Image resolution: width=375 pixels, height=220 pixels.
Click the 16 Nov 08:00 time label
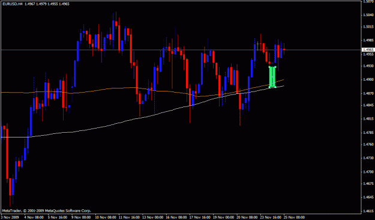[176, 218]
